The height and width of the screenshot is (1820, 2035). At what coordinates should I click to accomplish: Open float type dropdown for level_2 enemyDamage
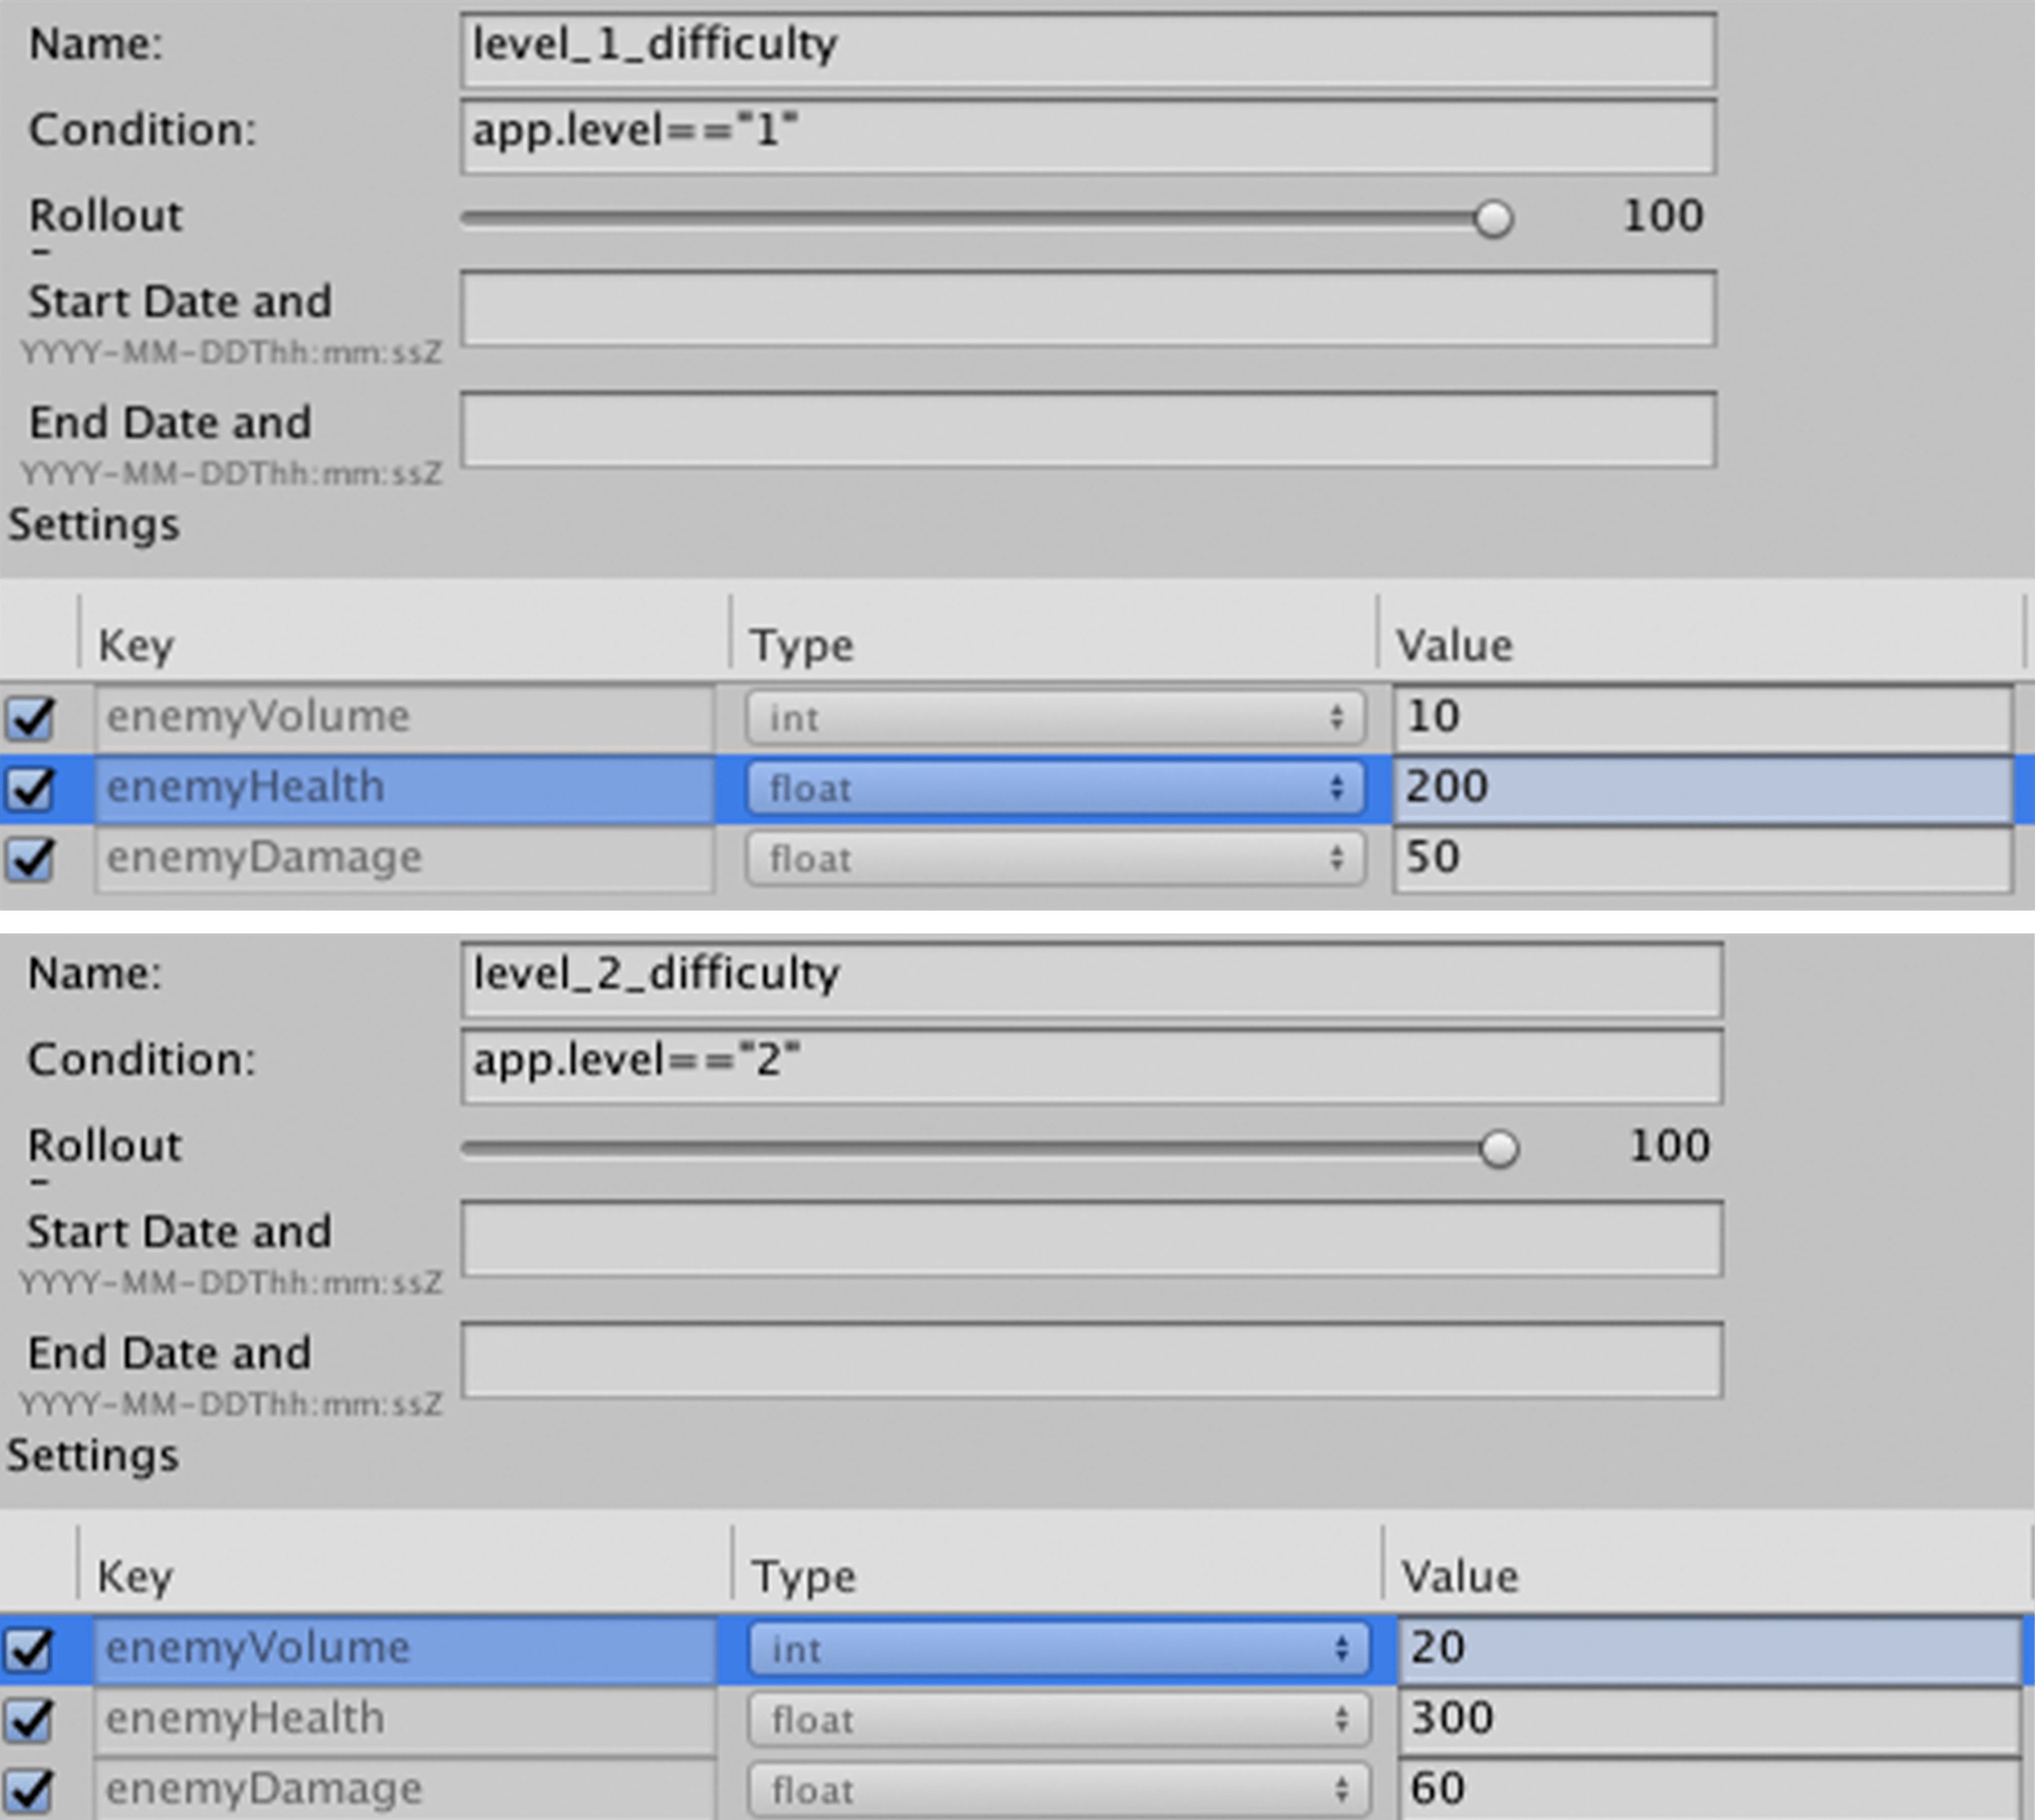point(1060,1790)
